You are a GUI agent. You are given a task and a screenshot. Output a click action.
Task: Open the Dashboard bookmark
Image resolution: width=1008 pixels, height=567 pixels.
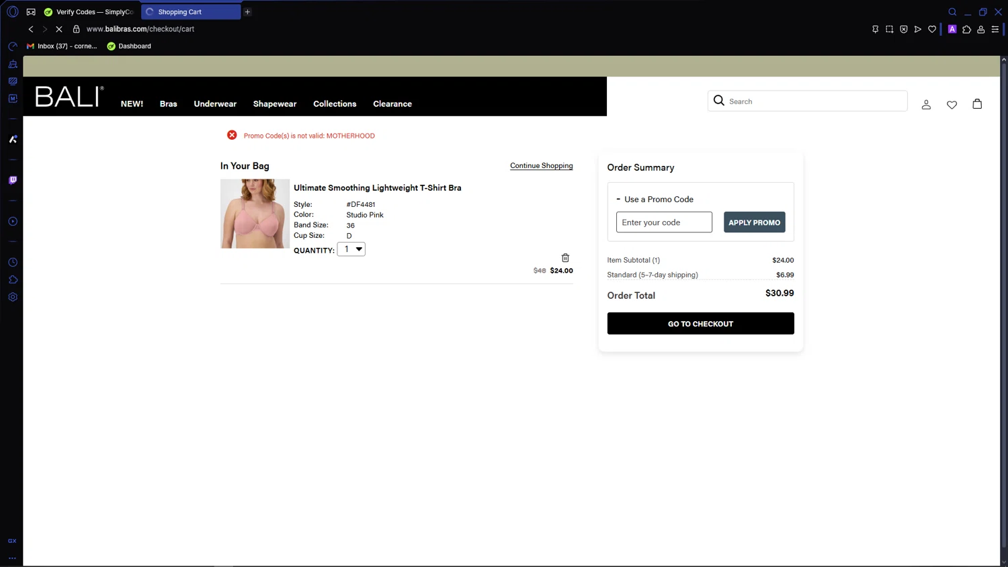(129, 46)
